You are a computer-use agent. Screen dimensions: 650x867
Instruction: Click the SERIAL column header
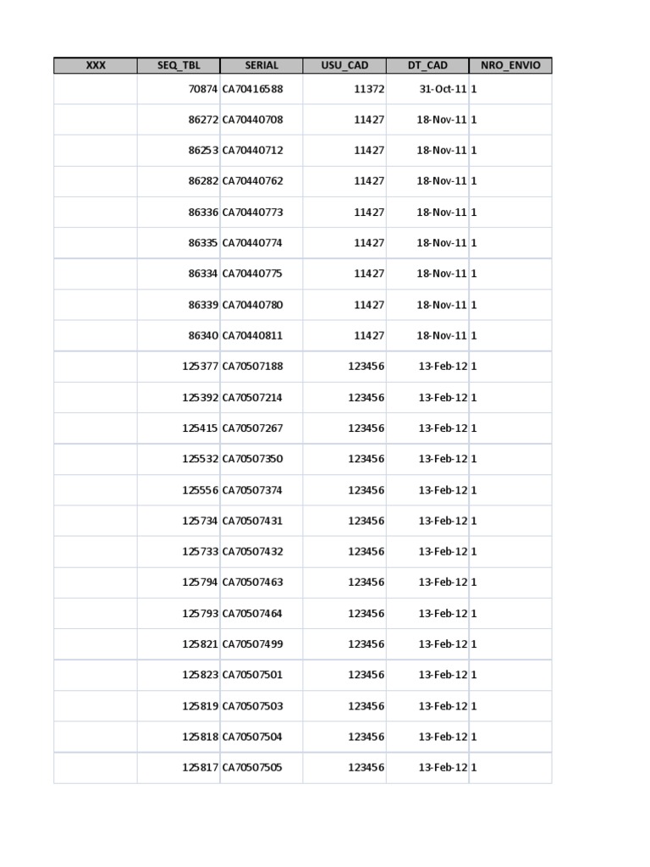(x=262, y=65)
